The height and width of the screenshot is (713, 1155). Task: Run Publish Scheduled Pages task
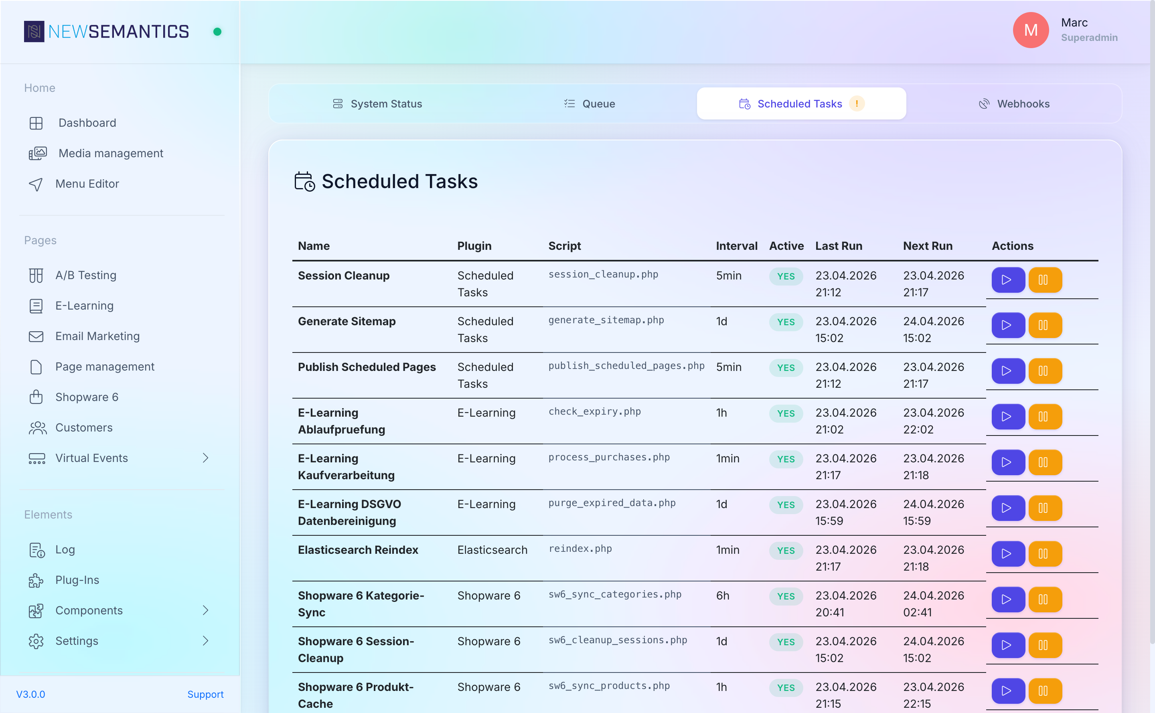(1008, 371)
